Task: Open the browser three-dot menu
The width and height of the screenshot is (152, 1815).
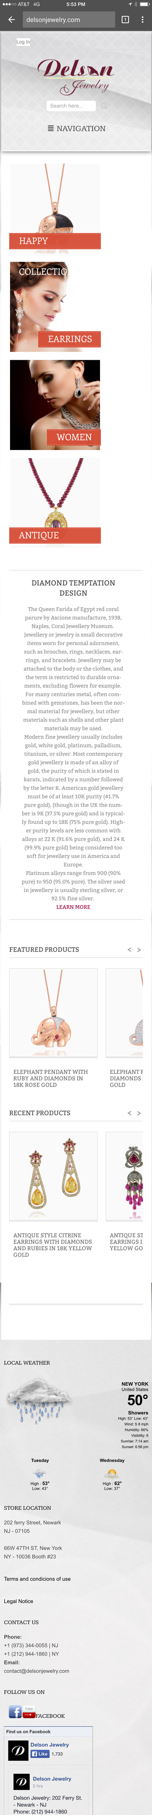Action: 143,20
